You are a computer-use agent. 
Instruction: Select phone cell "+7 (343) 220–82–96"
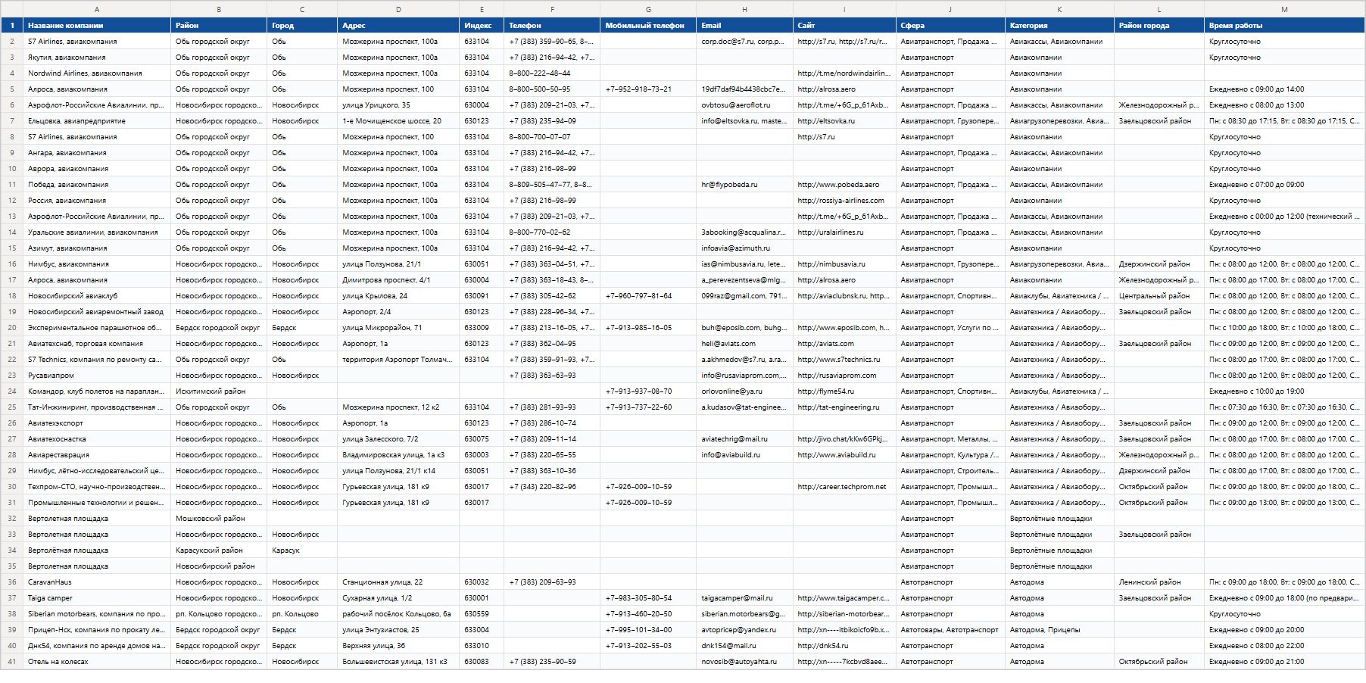coord(552,487)
